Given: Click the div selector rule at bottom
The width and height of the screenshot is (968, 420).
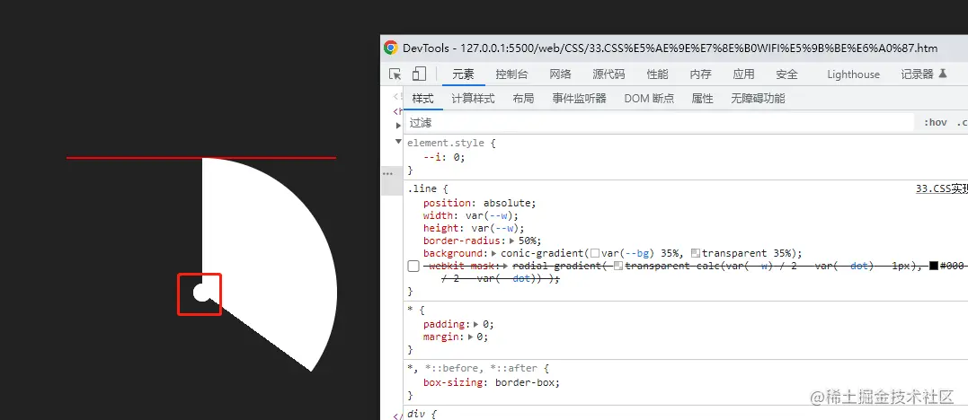Looking at the screenshot, I should (417, 414).
